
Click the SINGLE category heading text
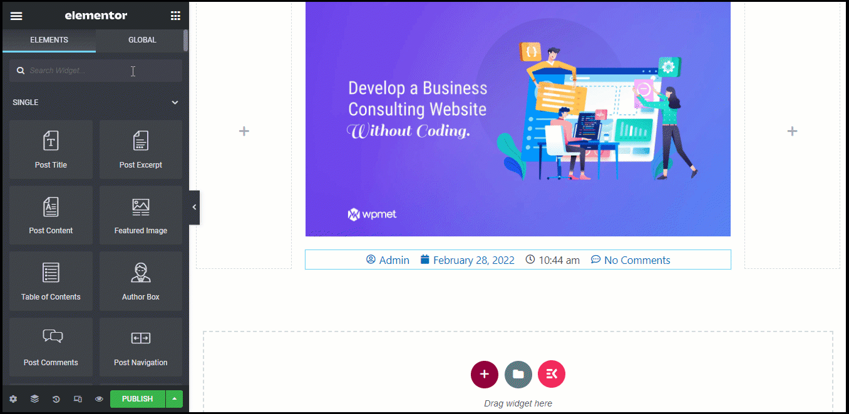point(26,103)
